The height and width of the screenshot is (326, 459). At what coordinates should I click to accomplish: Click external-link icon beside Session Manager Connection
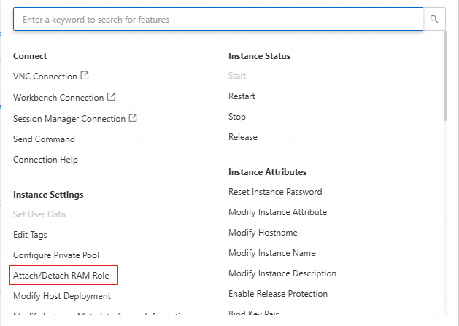point(133,117)
